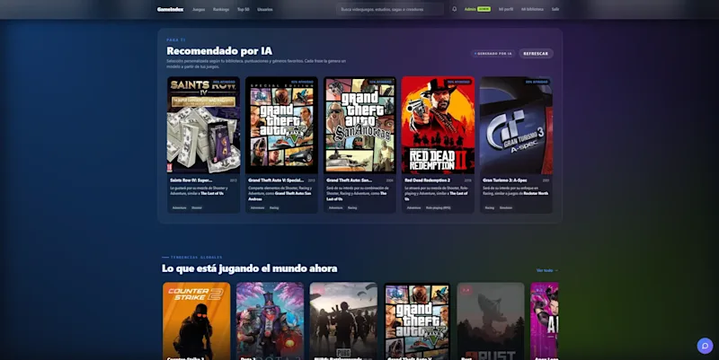Focus the game search field
The width and height of the screenshot is (719, 360).
[x=390, y=9]
